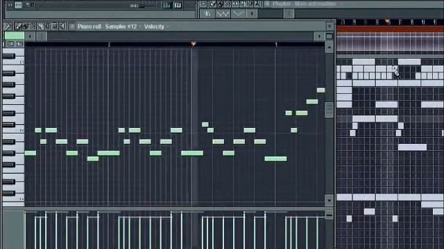Click the highlighted keys button in top toolbar

click(x=178, y=6)
